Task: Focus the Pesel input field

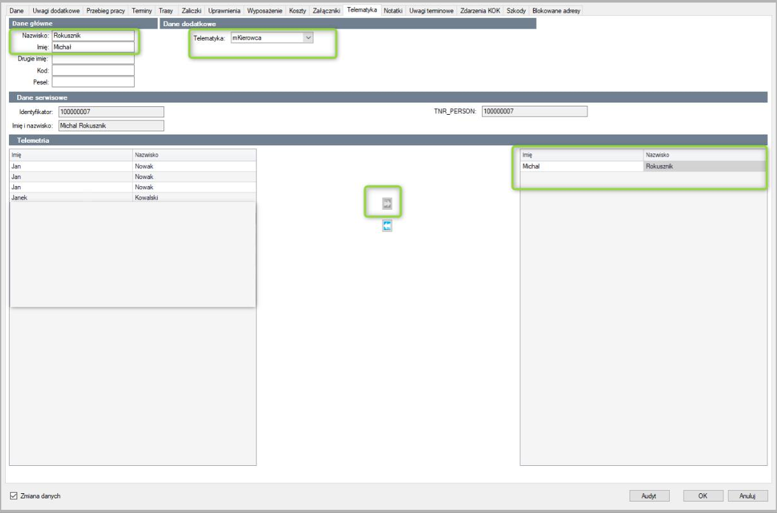Action: 93,82
